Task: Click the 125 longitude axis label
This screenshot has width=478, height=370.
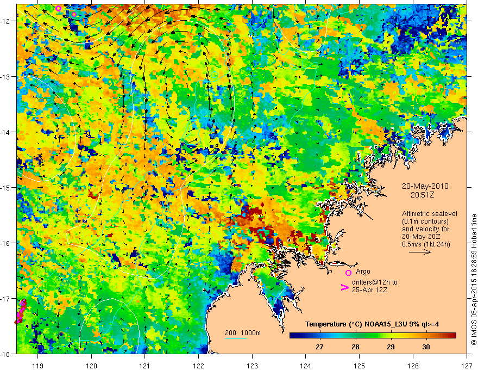Action: click(360, 366)
